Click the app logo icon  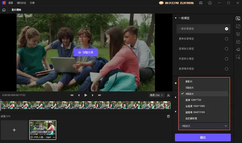[x=4, y=3]
